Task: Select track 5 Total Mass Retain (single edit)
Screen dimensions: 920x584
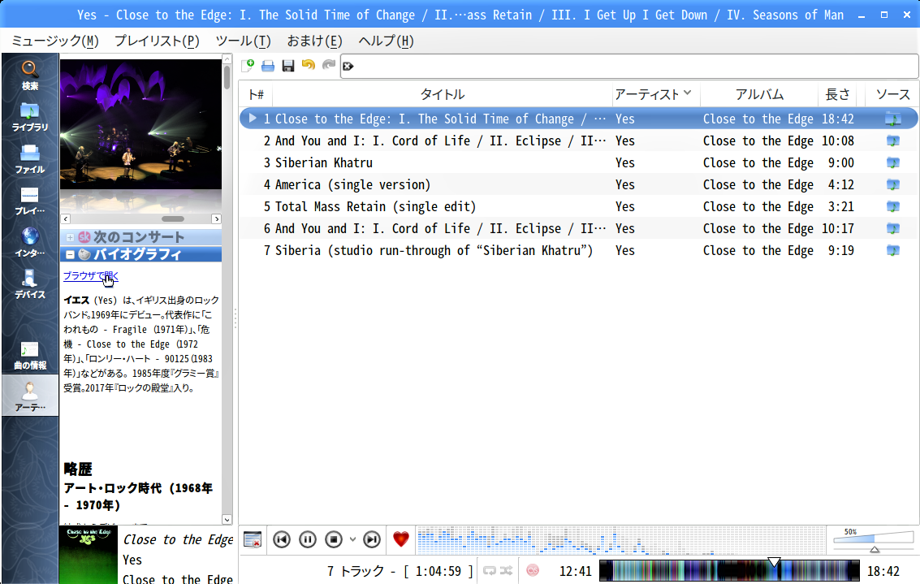Action: click(x=578, y=206)
